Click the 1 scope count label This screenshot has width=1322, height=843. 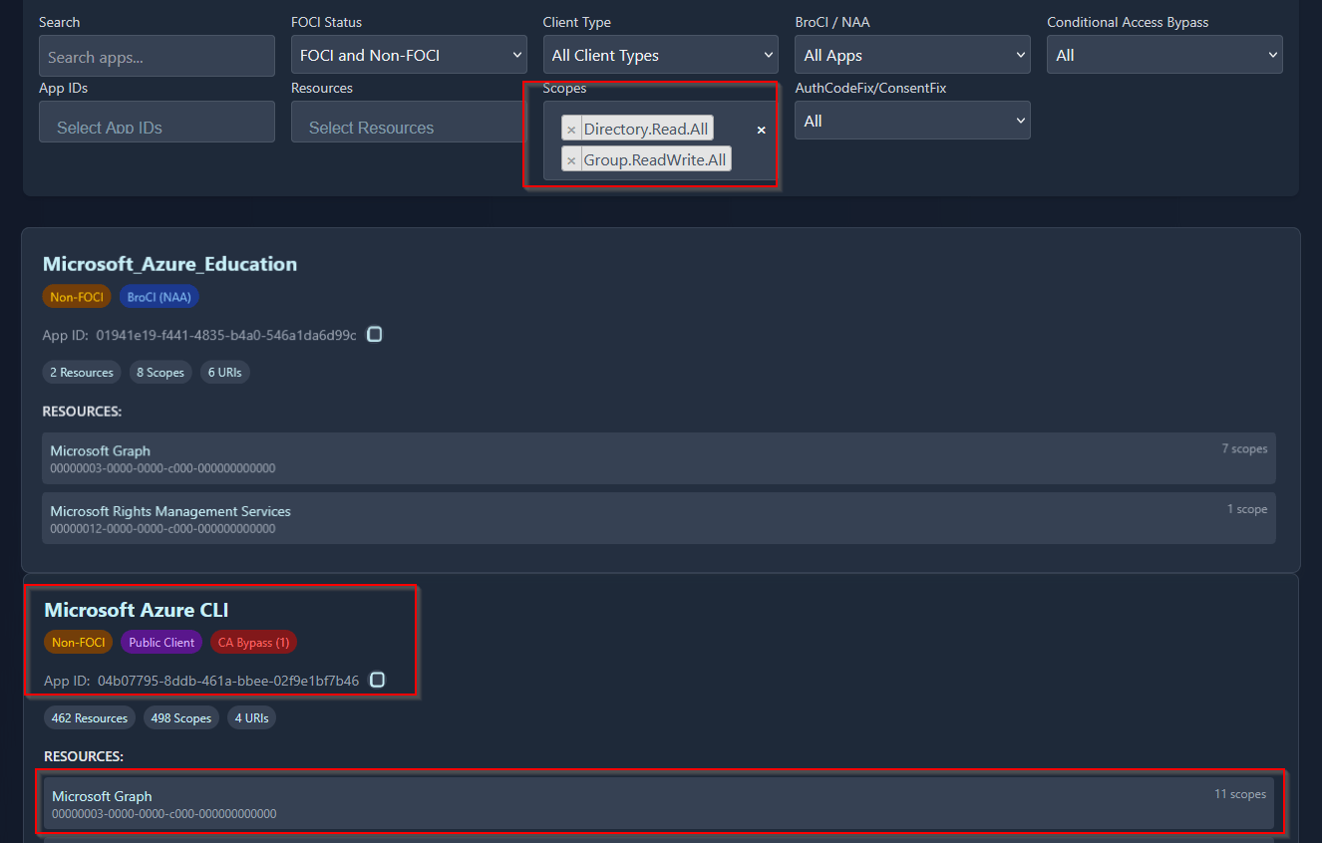[x=1247, y=509]
